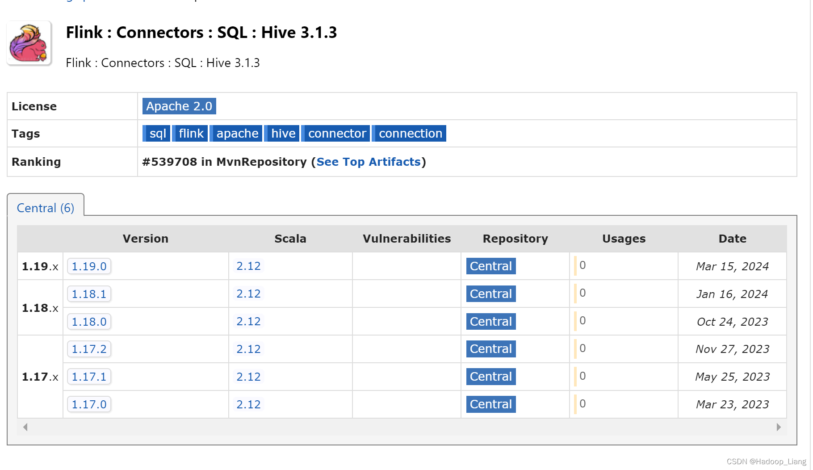Image resolution: width=813 pixels, height=470 pixels.
Task: Click the Usages column header
Action: click(624, 239)
